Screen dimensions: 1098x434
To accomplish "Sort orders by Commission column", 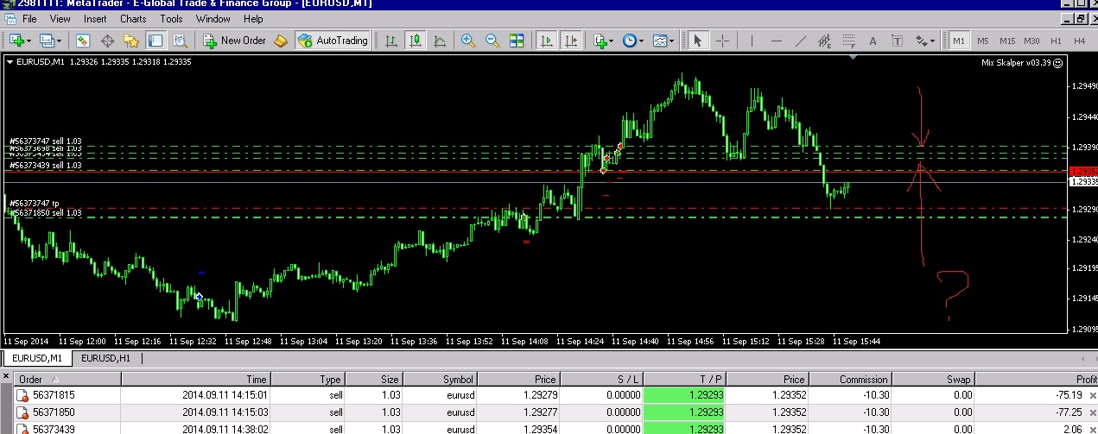I will point(848,379).
